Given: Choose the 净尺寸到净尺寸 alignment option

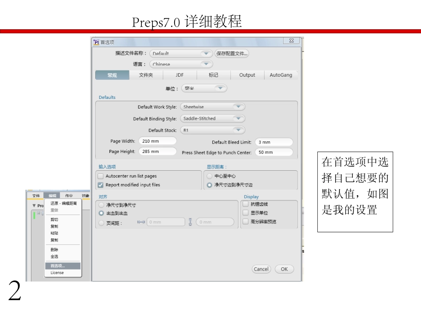Looking at the screenshot, I should click(x=101, y=205).
